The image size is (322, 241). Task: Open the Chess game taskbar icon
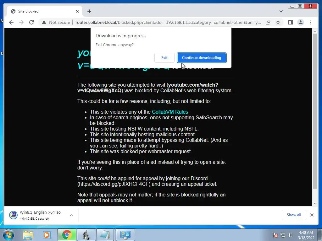(x=86, y=235)
